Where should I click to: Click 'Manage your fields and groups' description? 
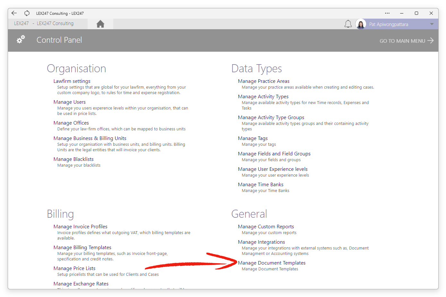point(271,160)
